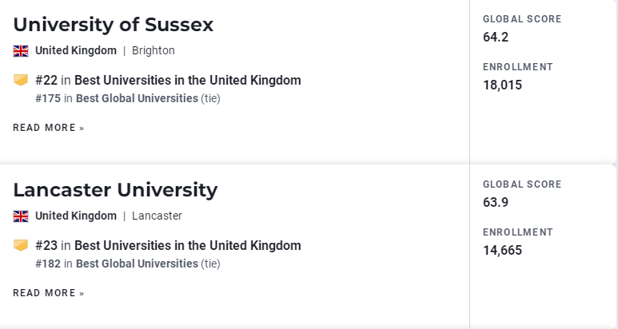This screenshot has height=329, width=618.
Task: Select the Brighton location text
Action: tap(154, 51)
